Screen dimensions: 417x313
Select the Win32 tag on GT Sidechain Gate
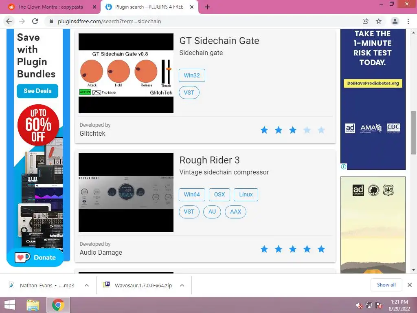[192, 75]
